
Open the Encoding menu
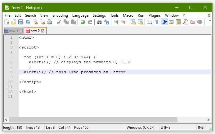coord(60,15)
